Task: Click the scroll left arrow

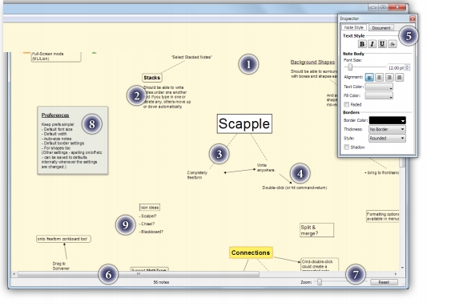Action: (14, 274)
